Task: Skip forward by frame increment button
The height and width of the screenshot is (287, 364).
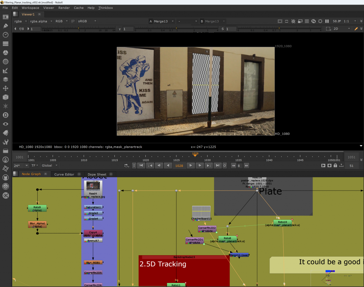Action: coord(246,165)
